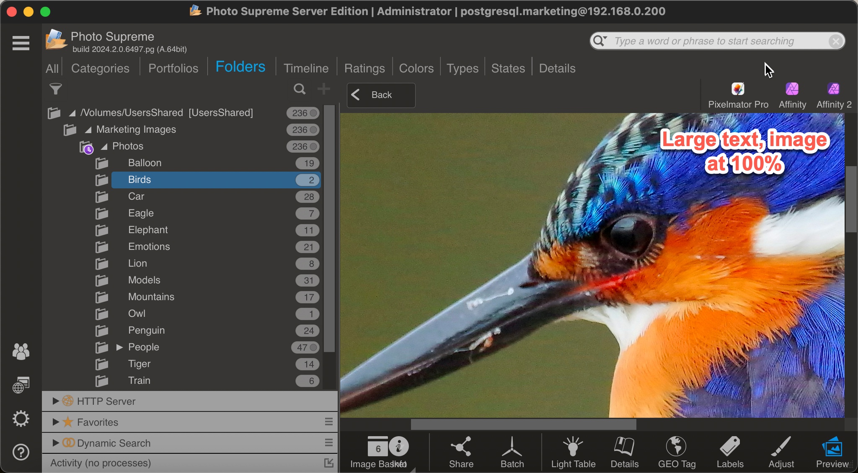The width and height of the screenshot is (858, 473).
Task: Click the vertical image scrollbar thumb
Action: 851,199
